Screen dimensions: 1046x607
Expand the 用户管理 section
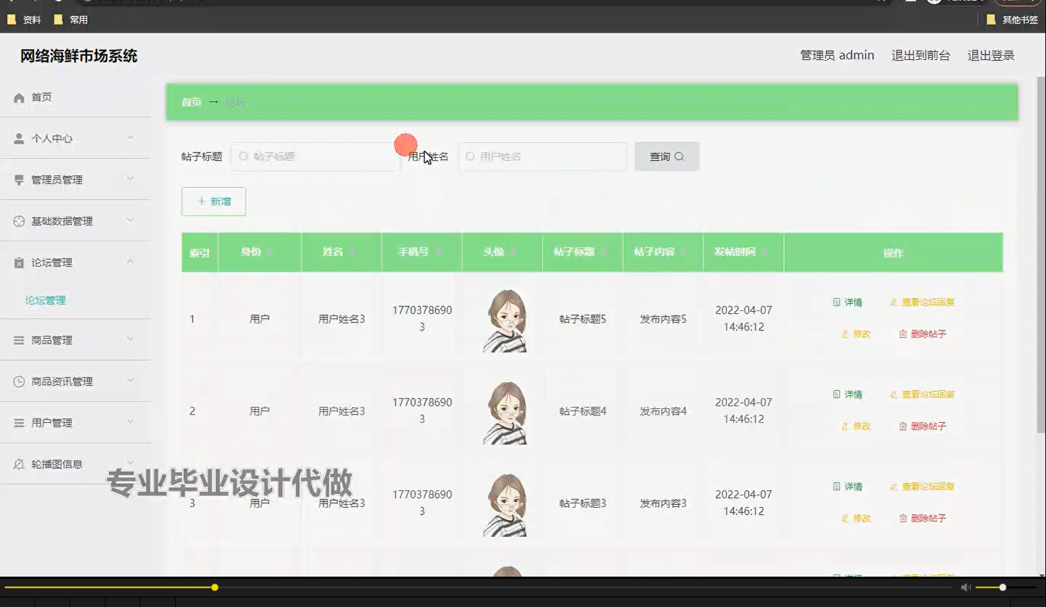(130, 421)
